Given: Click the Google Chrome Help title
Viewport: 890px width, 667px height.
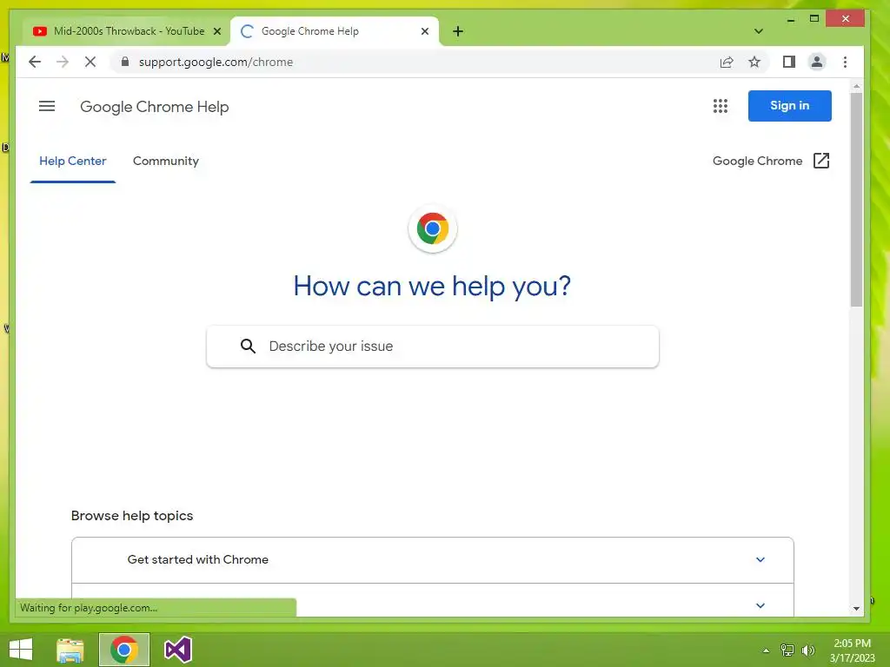Looking at the screenshot, I should [x=155, y=107].
